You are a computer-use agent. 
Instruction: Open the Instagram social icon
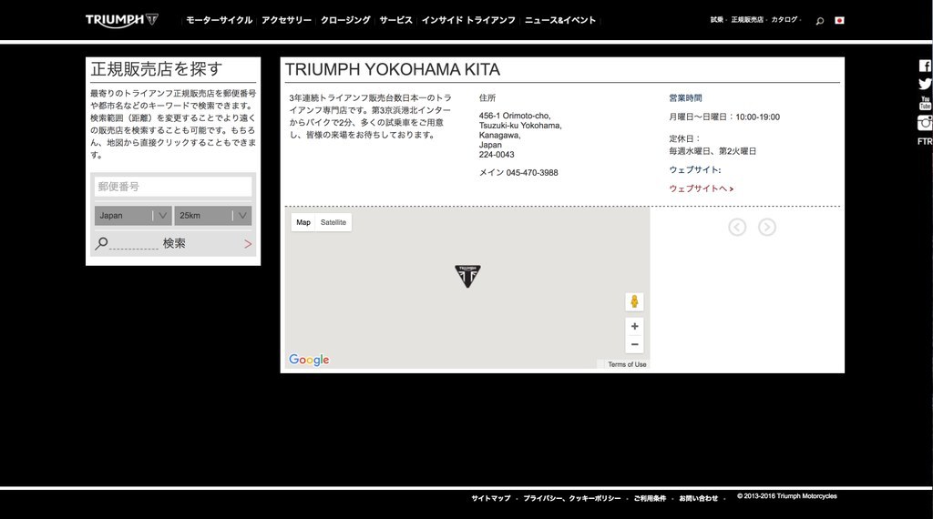[925, 123]
